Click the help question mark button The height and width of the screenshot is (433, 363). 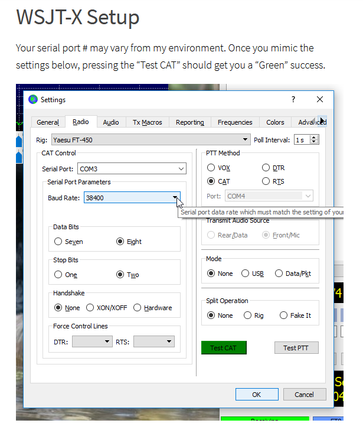pyautogui.click(x=293, y=99)
